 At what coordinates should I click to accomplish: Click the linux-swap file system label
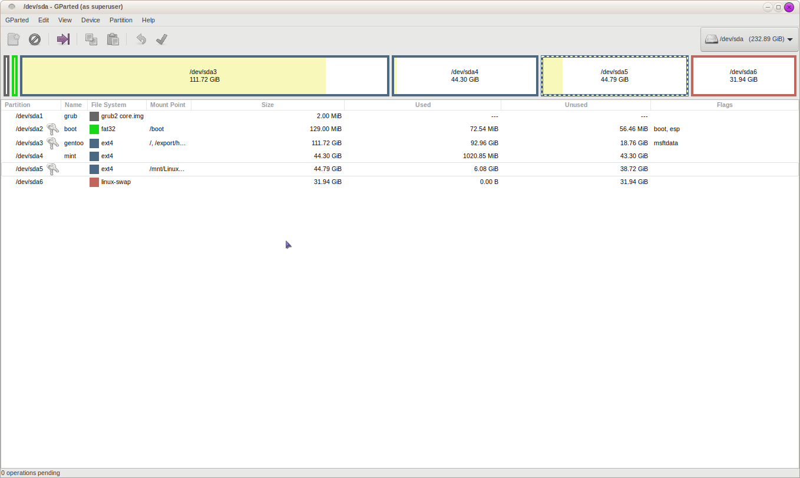[x=116, y=182]
